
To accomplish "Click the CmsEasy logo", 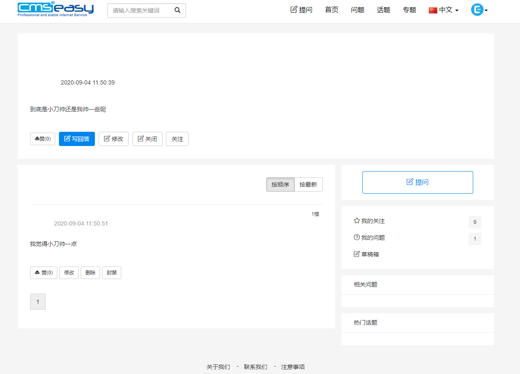I will tap(56, 9).
